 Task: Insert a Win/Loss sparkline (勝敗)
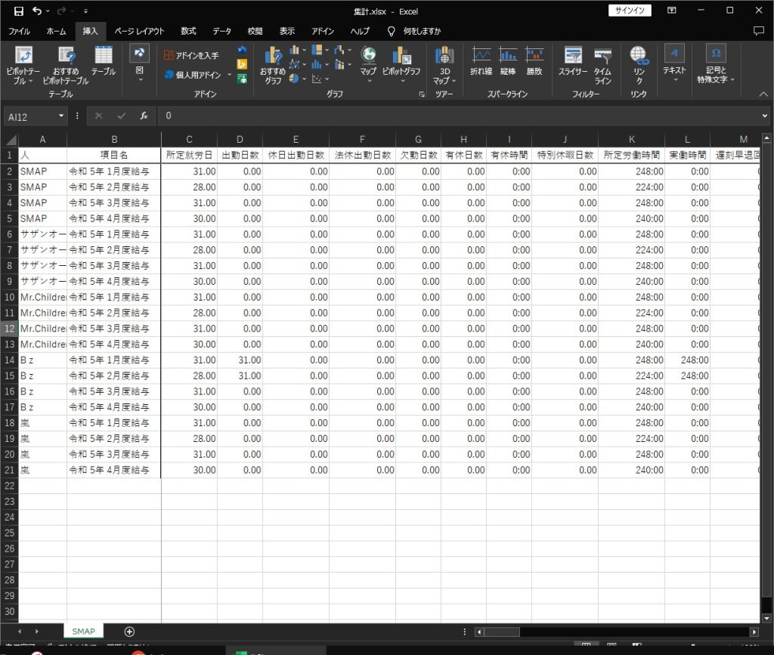534,62
